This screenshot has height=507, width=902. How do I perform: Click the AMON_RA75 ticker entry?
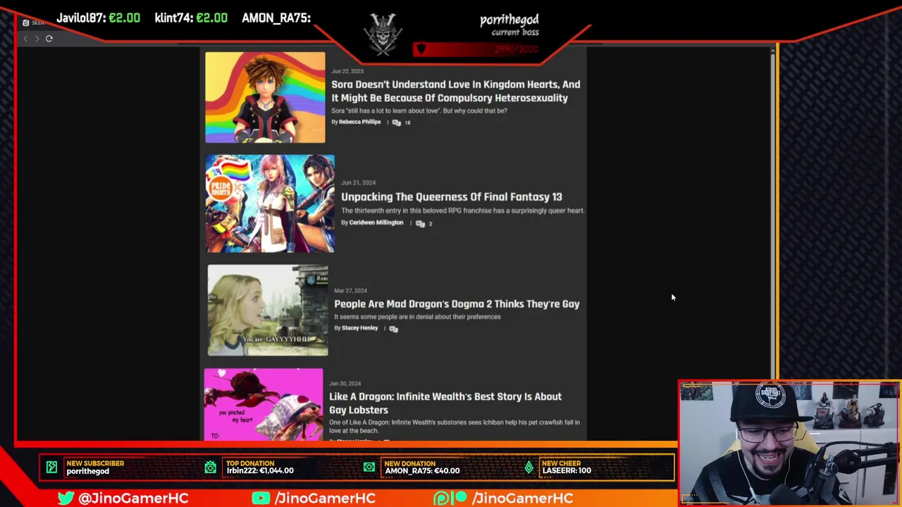coord(276,18)
